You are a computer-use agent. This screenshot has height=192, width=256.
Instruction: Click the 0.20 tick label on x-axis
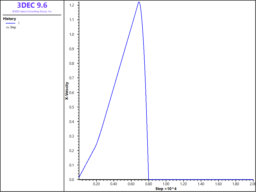[x=96, y=184]
